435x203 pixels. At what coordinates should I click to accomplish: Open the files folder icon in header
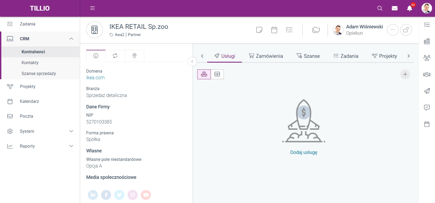tap(316, 30)
